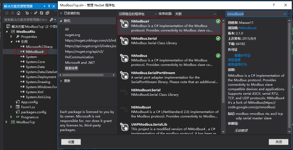Click App.config file icon in tree
The width and height of the screenshot is (293, 150).
click(x=18, y=102)
